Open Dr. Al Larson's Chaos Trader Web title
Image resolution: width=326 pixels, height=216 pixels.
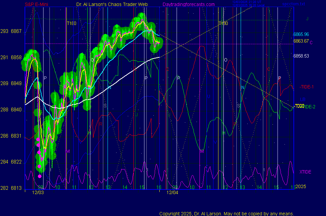click(x=112, y=4)
